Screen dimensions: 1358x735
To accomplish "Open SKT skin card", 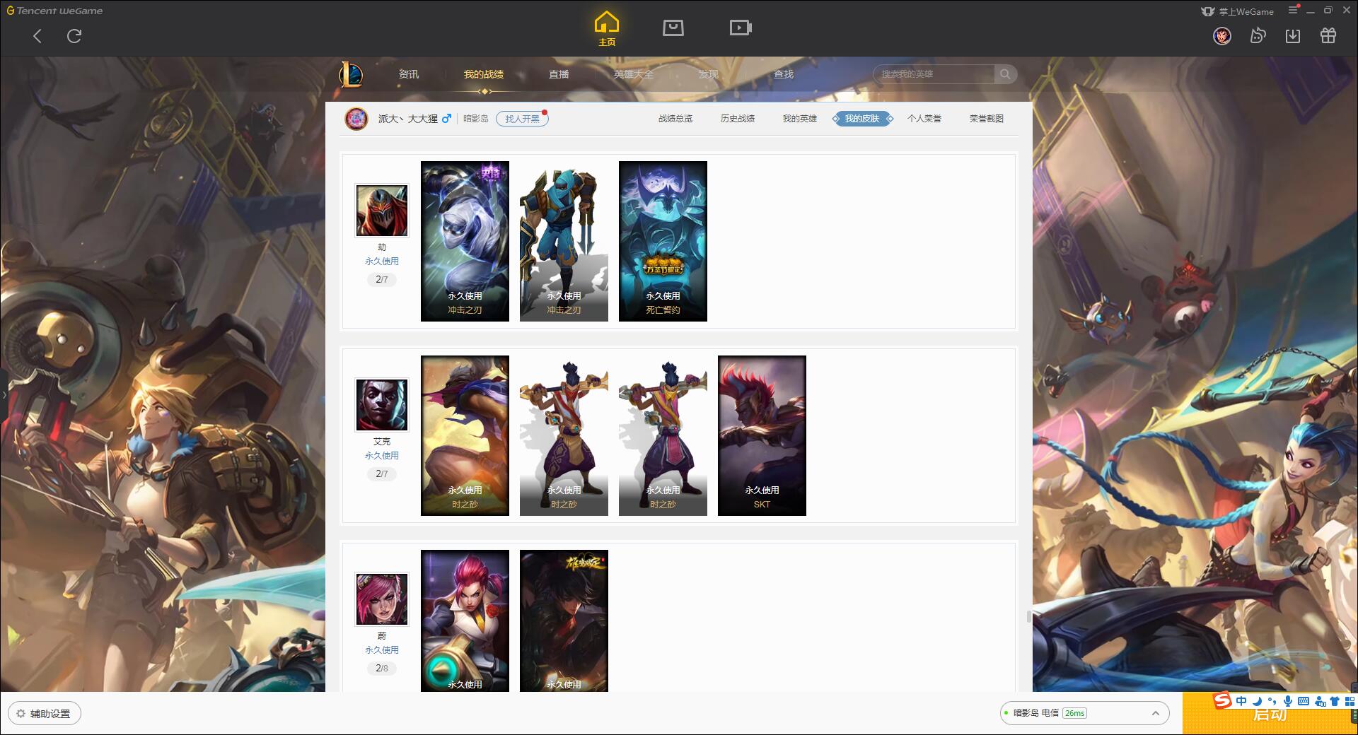I will [x=762, y=435].
